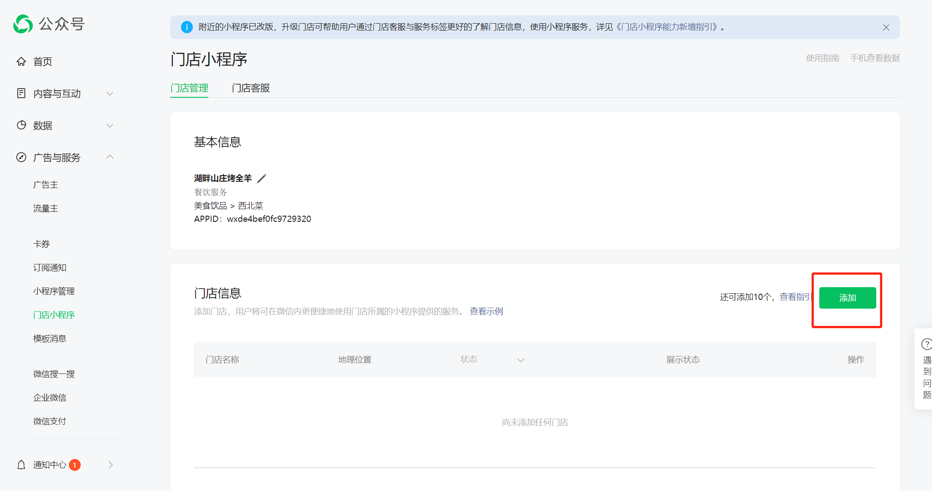Click the 首页 home icon

click(21, 61)
